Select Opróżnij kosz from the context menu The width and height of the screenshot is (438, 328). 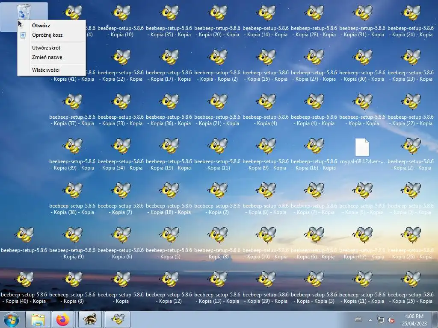47,35
